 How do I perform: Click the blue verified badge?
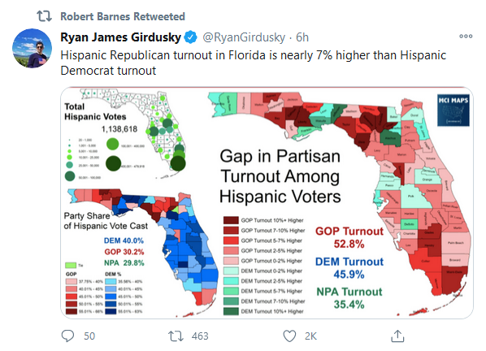point(191,37)
